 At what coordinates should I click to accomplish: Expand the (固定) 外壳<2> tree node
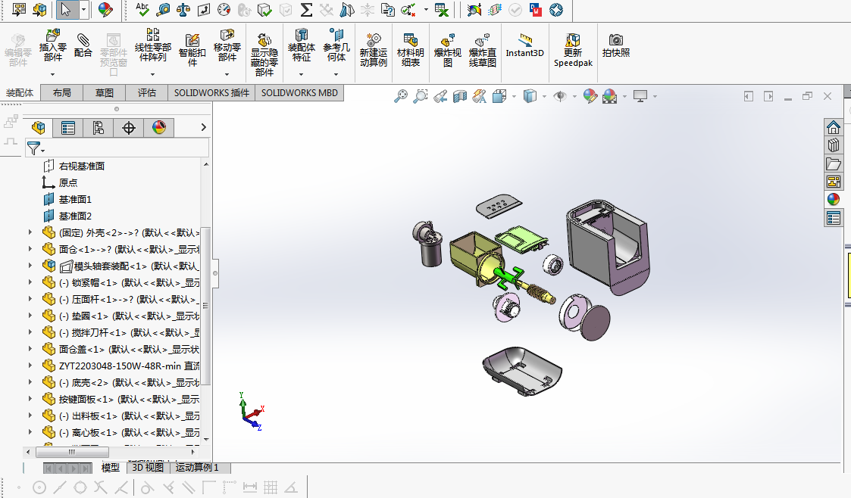30,232
